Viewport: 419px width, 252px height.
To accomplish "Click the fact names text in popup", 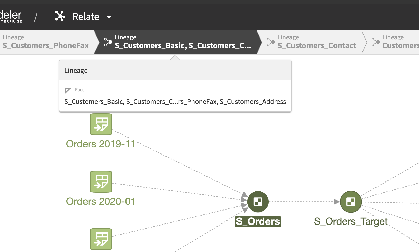I will 175,102.
